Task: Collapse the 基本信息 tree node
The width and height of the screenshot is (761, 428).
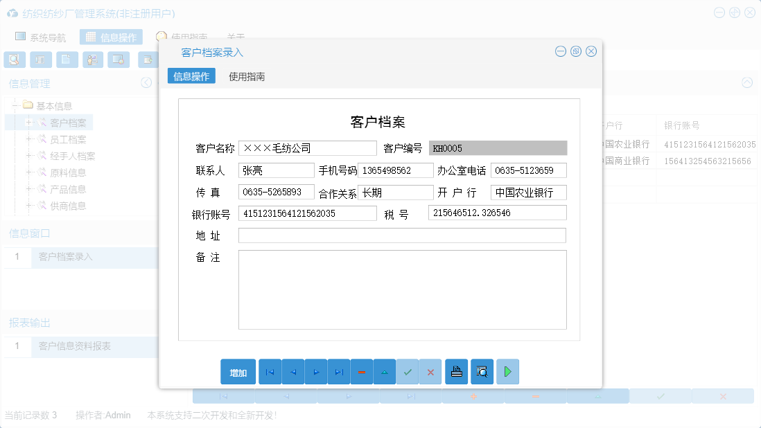Action: coord(15,105)
